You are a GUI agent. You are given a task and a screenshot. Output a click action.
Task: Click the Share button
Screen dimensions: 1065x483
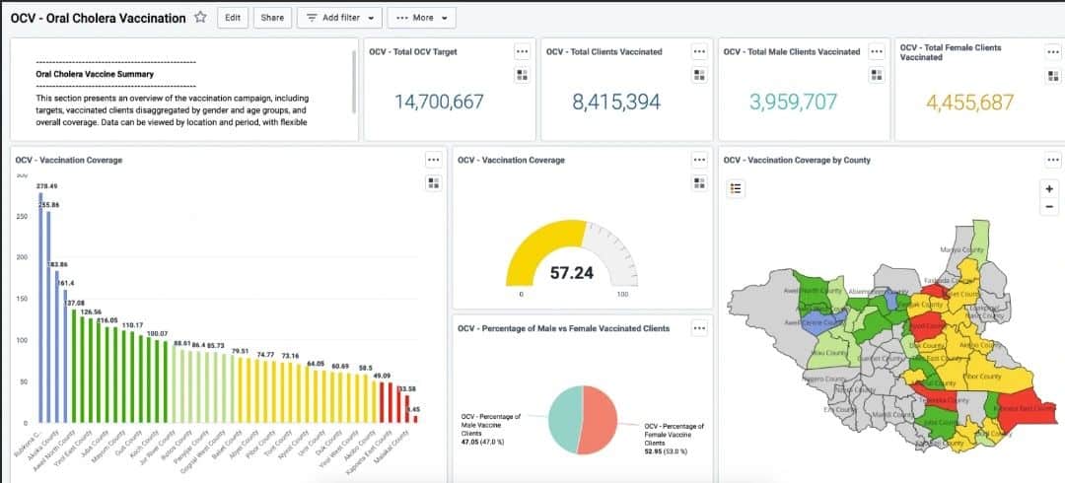point(272,18)
